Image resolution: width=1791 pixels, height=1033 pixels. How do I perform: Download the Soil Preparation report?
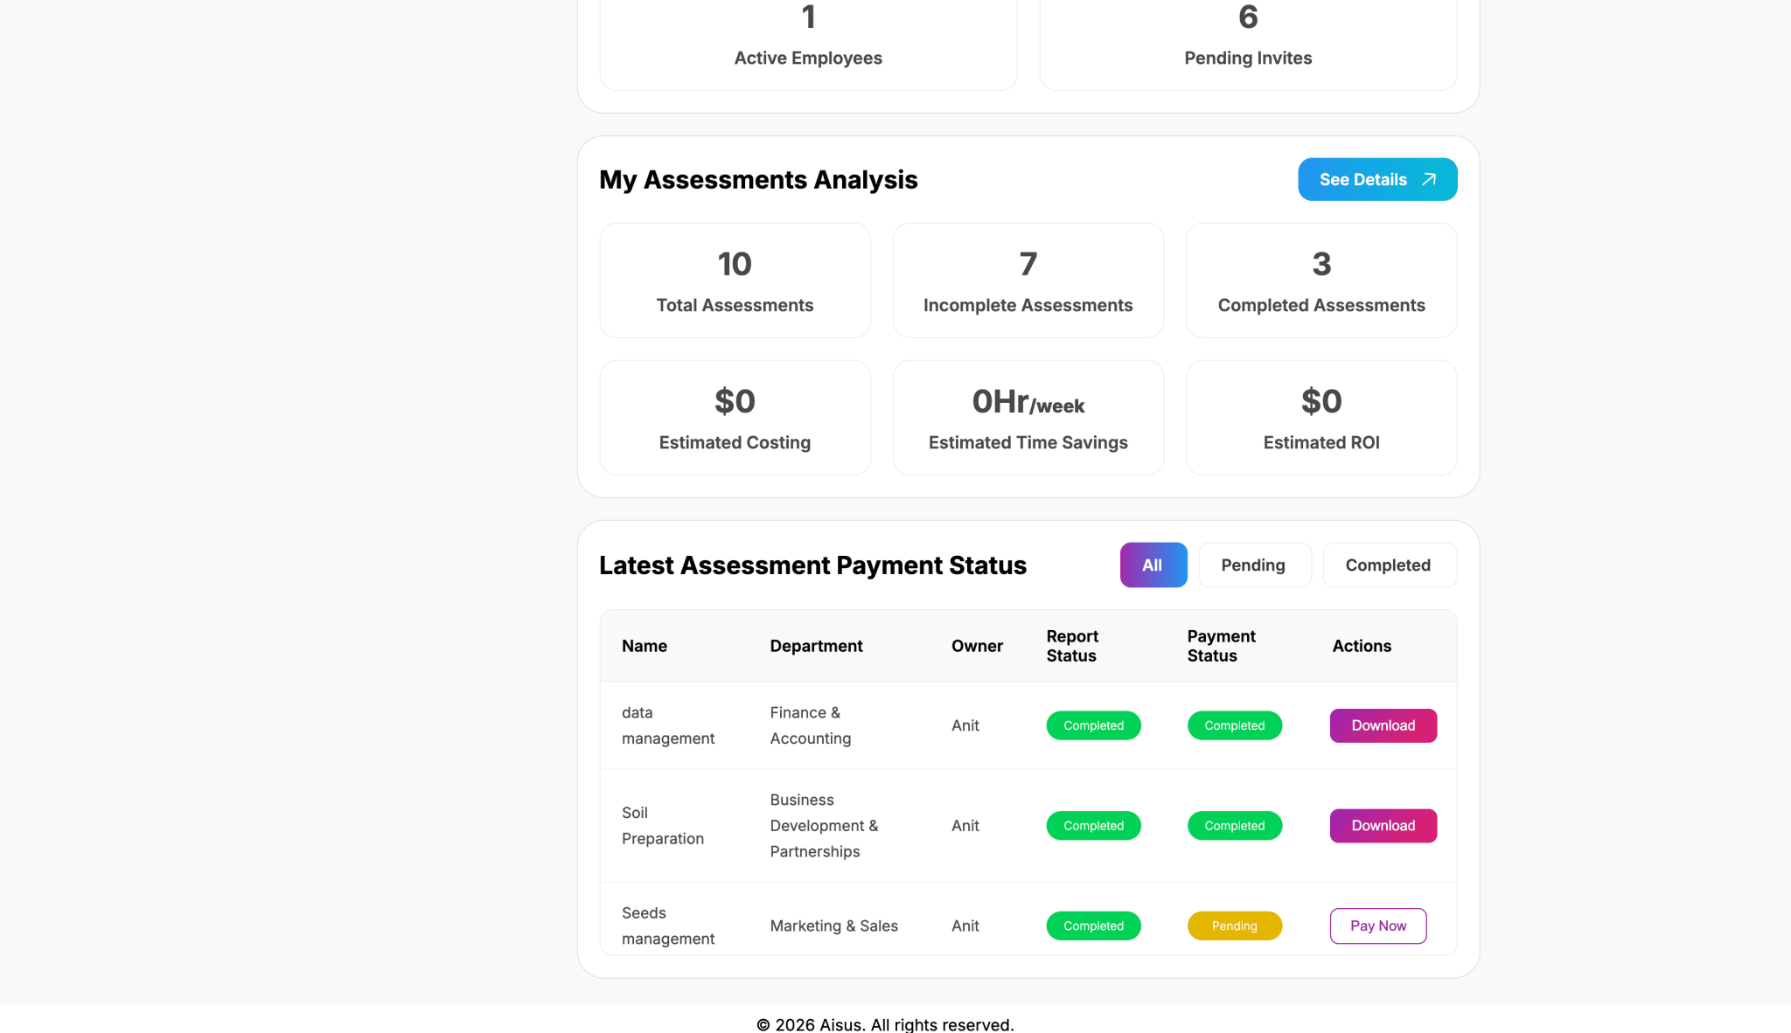coord(1383,826)
